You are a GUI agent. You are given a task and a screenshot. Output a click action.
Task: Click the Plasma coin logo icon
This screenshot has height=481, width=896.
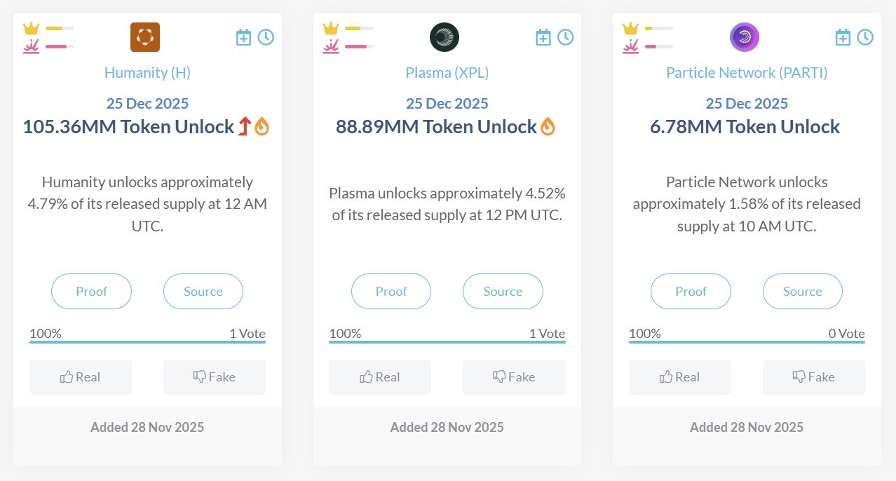pyautogui.click(x=444, y=37)
